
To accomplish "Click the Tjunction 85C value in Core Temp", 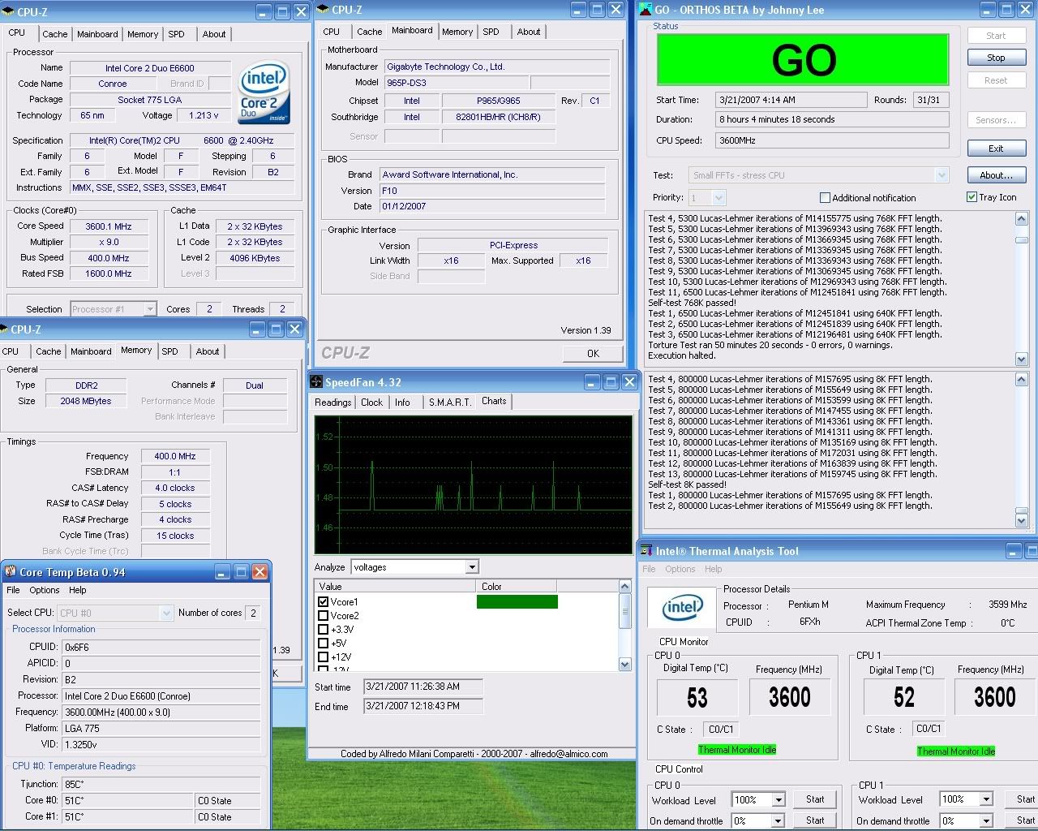I will click(x=161, y=784).
